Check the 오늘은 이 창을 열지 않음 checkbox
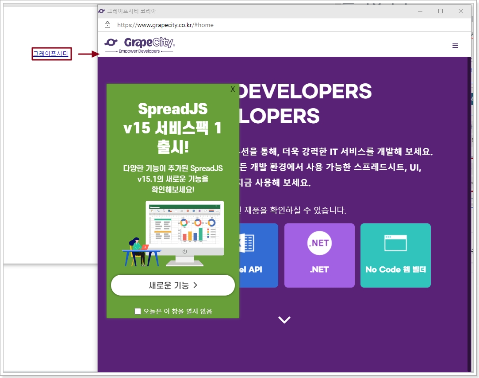Screen dimensions: 479x378 pos(138,311)
